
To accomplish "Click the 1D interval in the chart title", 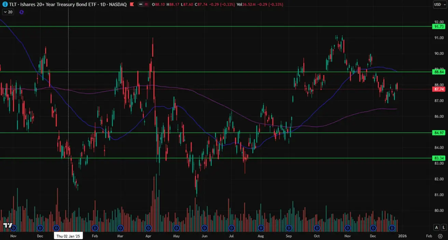I will point(103,5).
